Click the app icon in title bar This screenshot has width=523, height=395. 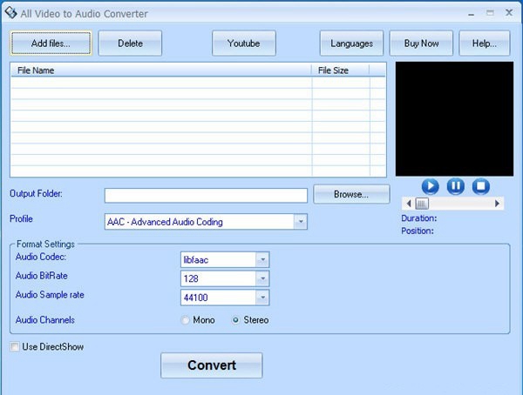tap(10, 13)
